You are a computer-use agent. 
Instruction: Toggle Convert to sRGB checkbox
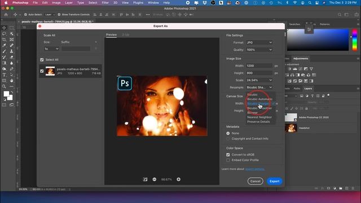coord(228,155)
